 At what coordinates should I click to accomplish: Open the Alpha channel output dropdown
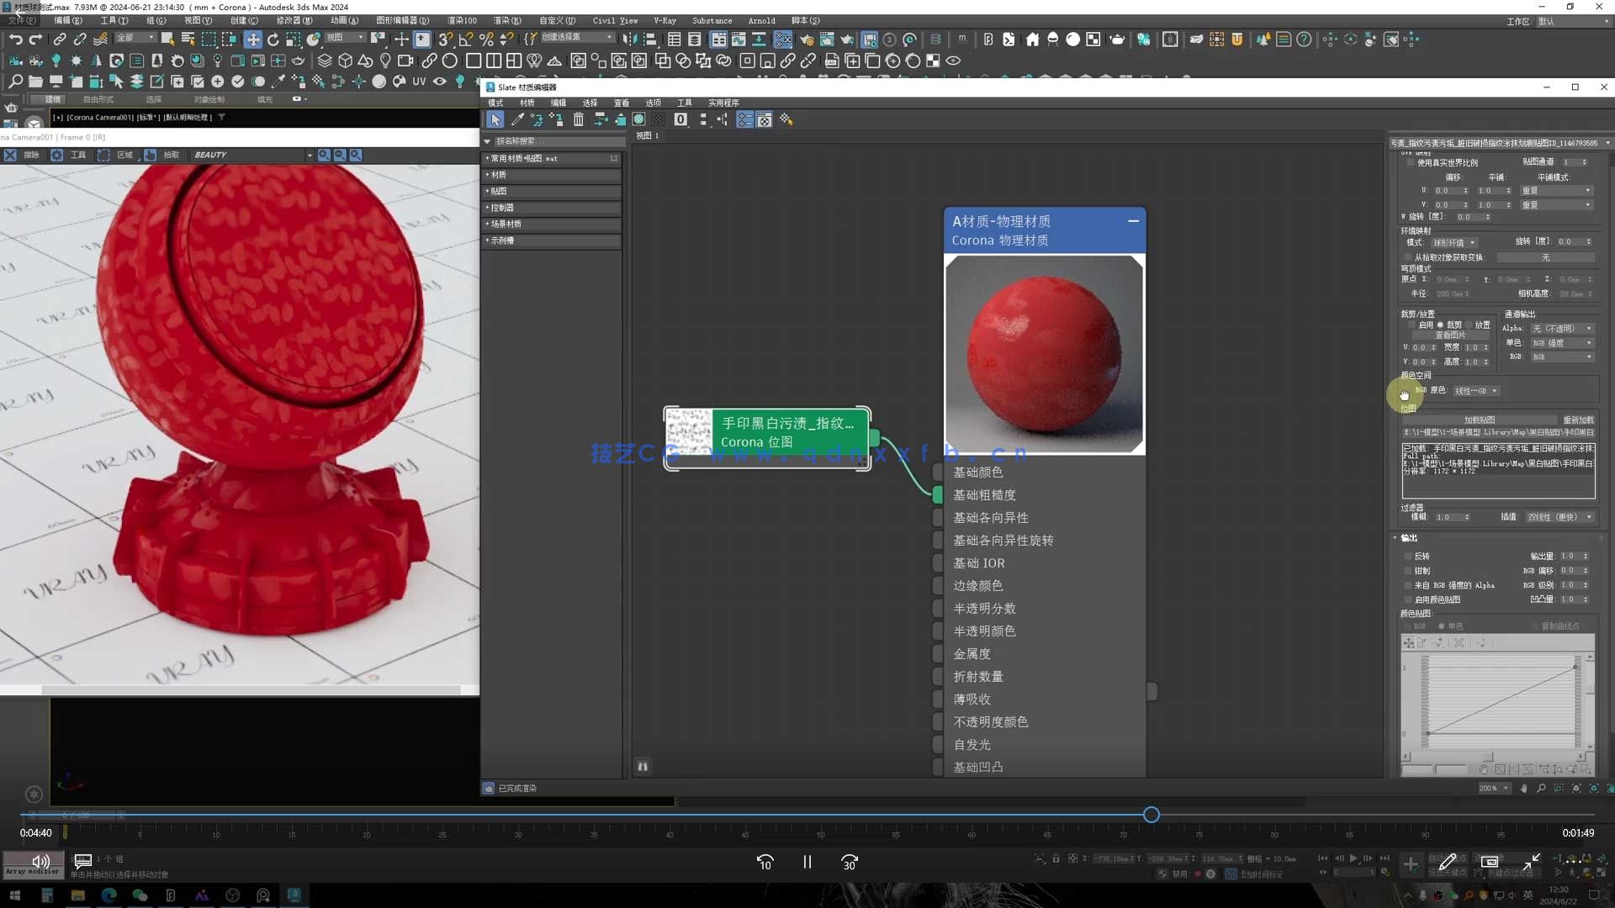tap(1561, 329)
